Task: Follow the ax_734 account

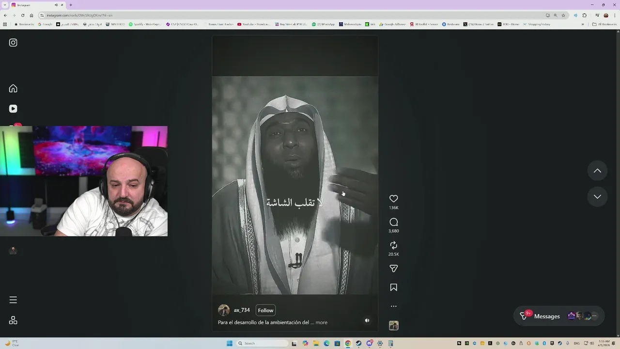Action: [x=265, y=310]
